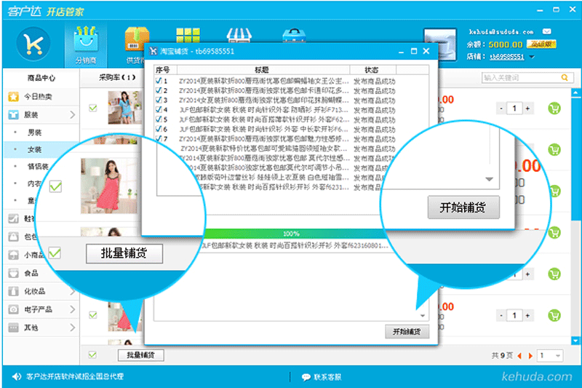
Task: Click the speaker announcement icon in status bar
Action: pyautogui.click(x=17, y=376)
